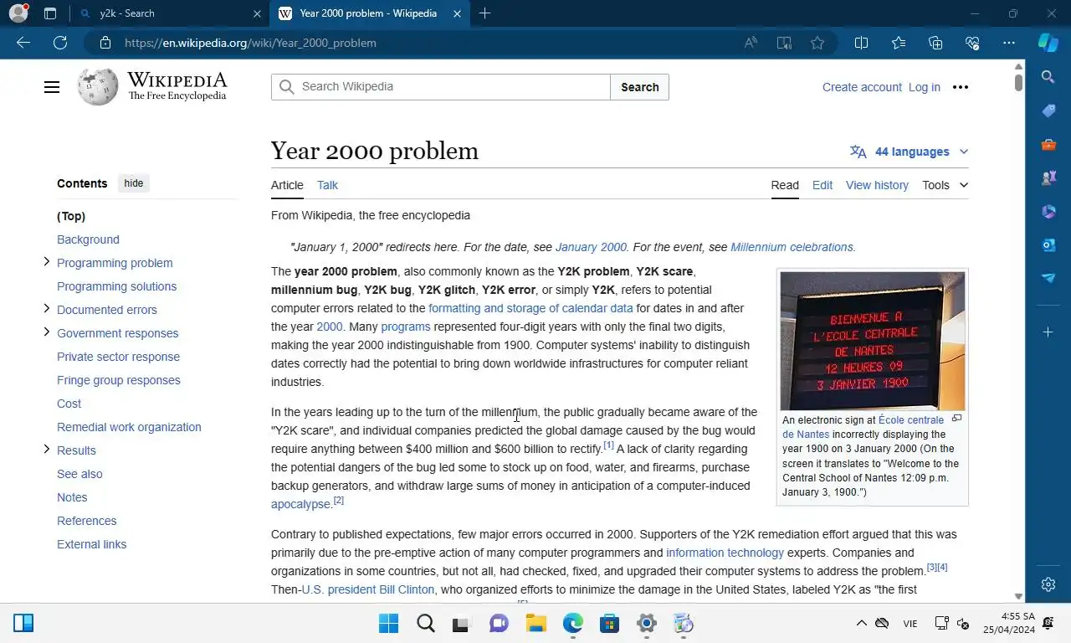The image size is (1071, 643).
Task: Jump to Background in Contents
Action: point(88,239)
